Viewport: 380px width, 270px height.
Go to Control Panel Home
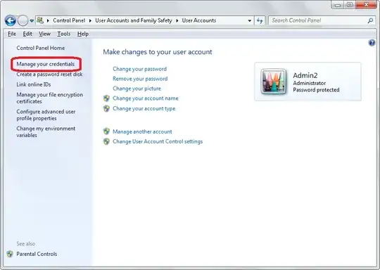click(x=41, y=48)
